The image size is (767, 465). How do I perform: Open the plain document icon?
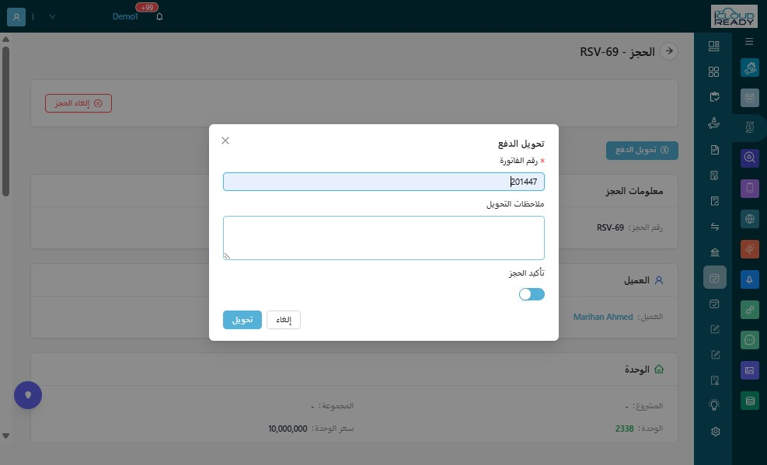714,150
